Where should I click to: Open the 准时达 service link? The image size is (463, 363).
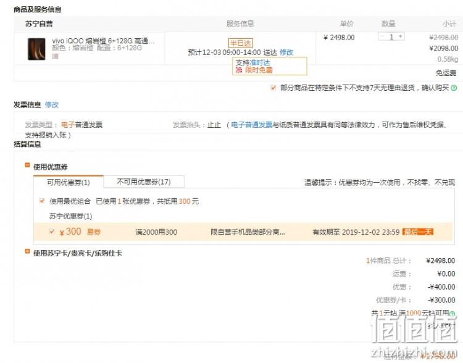click(x=260, y=62)
